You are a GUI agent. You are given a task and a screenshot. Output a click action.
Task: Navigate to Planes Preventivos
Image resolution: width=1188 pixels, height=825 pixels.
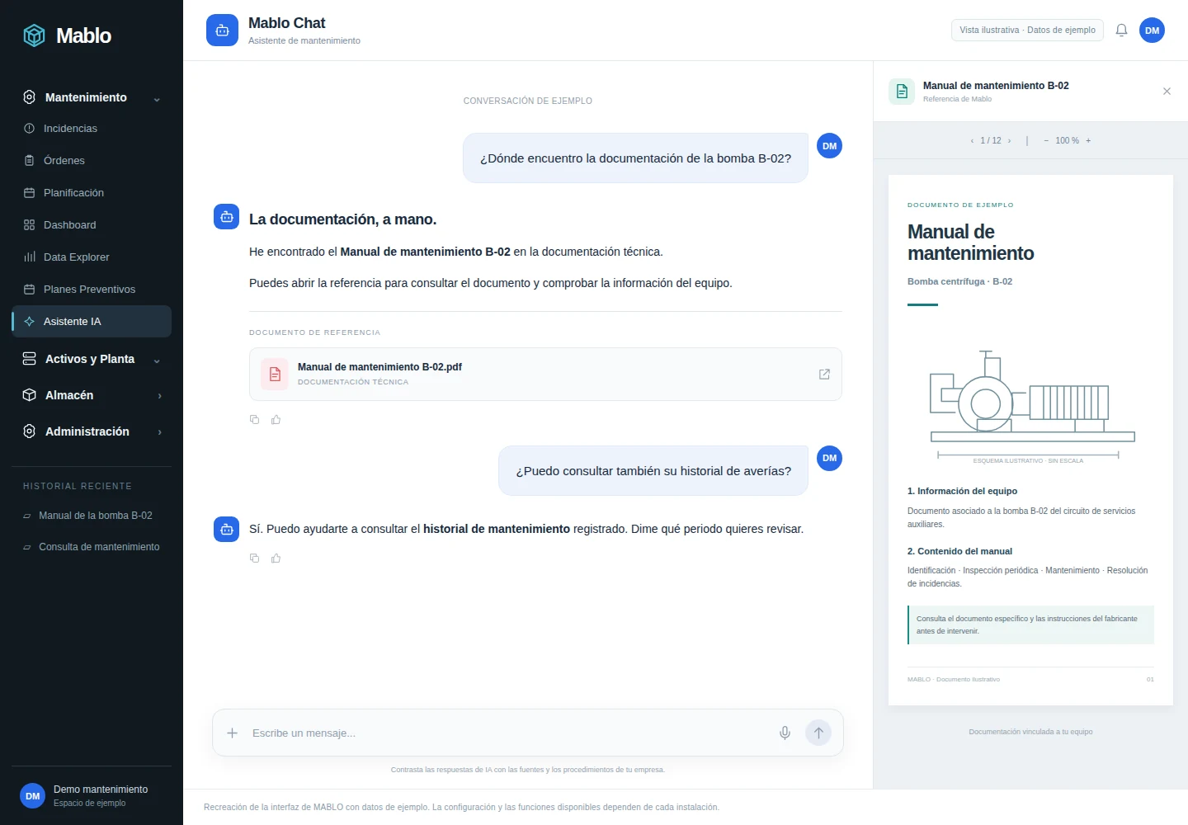pos(92,290)
